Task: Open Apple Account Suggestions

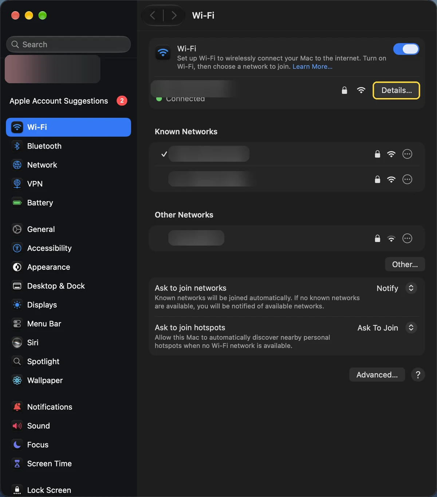Action: [68, 101]
